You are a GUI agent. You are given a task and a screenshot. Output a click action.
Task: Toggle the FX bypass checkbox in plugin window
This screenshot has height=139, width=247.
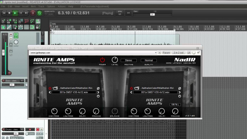[198, 52]
